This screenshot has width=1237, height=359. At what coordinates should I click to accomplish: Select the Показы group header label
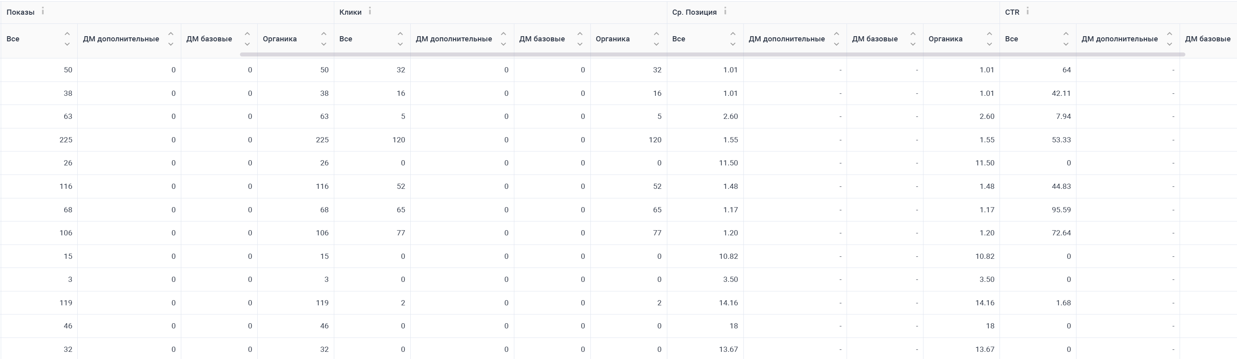pyautogui.click(x=20, y=12)
